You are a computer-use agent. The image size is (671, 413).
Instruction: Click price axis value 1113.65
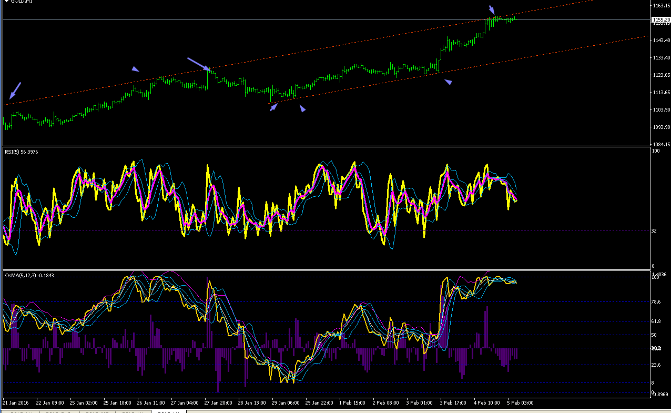coord(660,92)
